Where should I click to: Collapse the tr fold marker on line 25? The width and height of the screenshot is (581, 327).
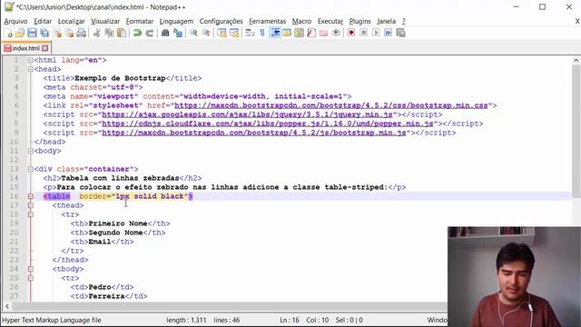[31, 278]
